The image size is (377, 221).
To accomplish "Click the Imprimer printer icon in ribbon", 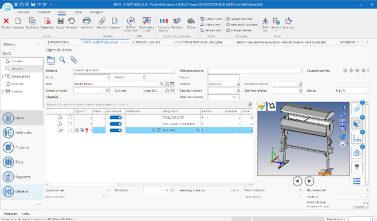I will 87,21.
